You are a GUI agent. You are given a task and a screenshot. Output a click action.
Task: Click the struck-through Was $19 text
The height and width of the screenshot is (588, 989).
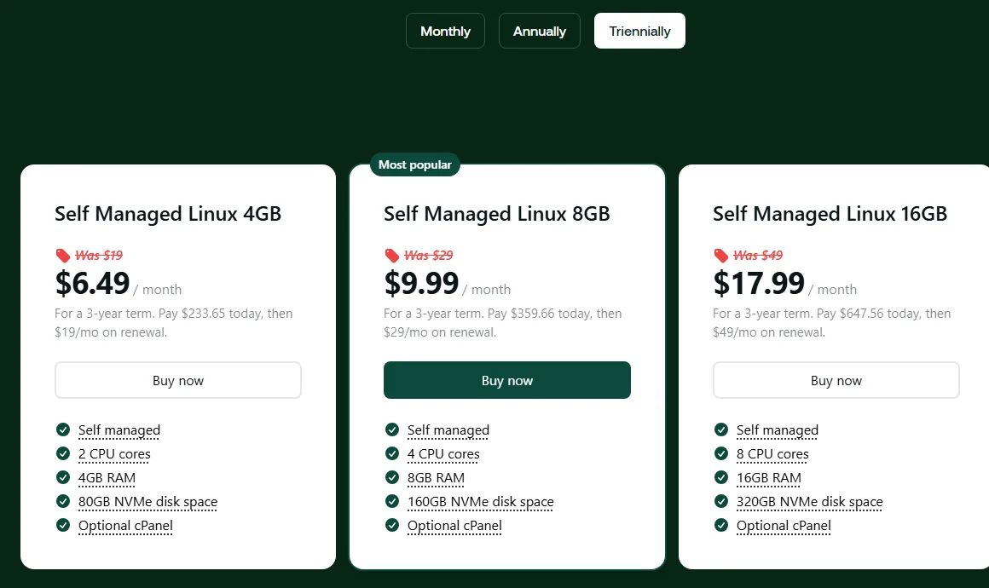[99, 256]
